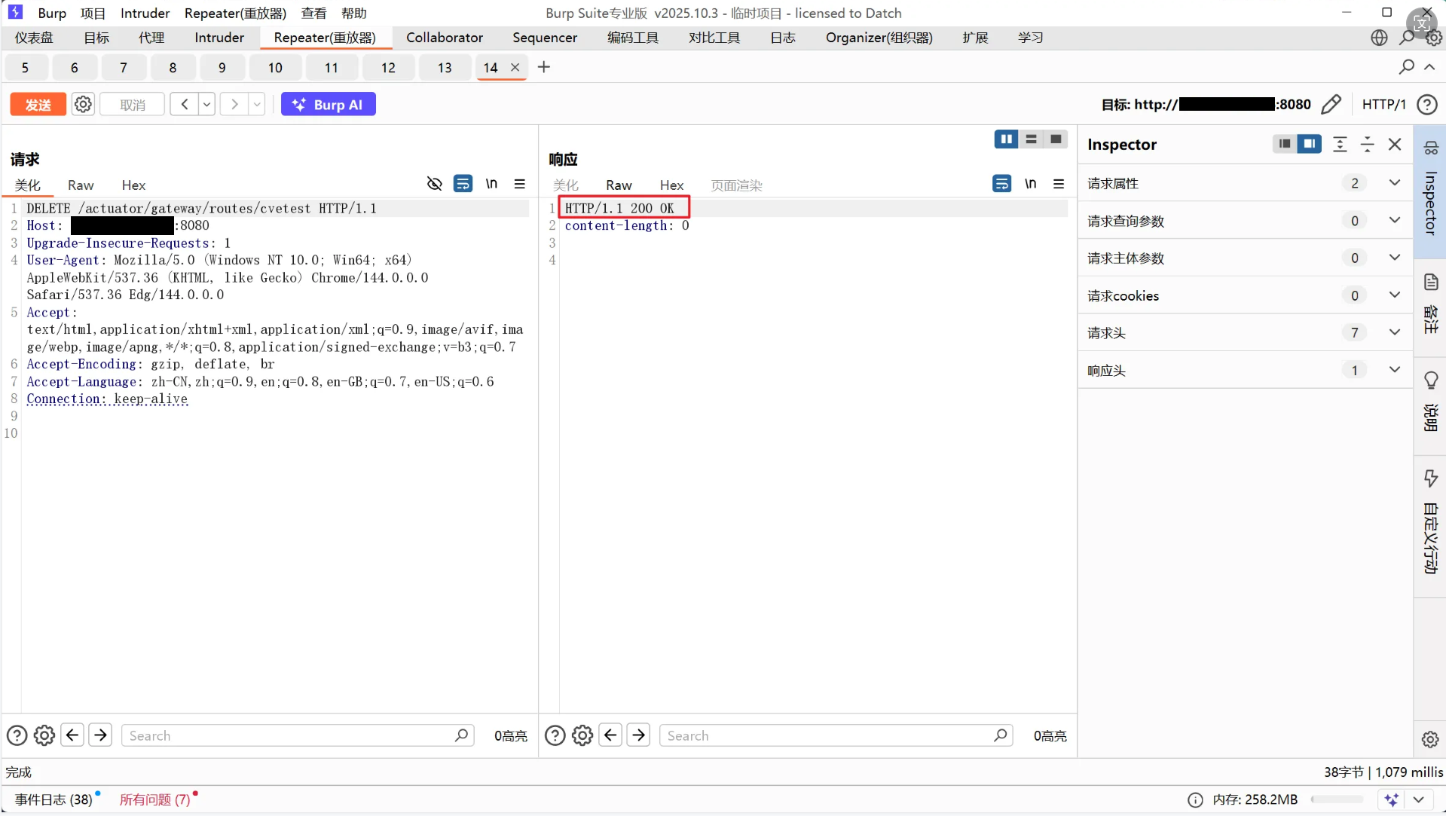Click the memory usage bar

pyautogui.click(x=1337, y=799)
